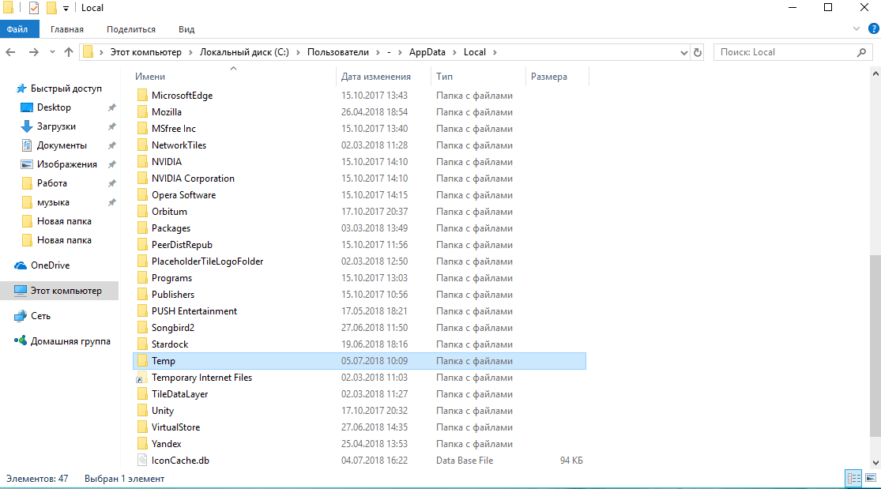Image resolution: width=881 pixels, height=489 pixels.
Task: Click the Документы icon in sidebar
Action: coord(26,145)
